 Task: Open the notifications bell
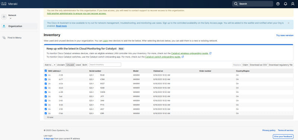(x=285, y=4)
